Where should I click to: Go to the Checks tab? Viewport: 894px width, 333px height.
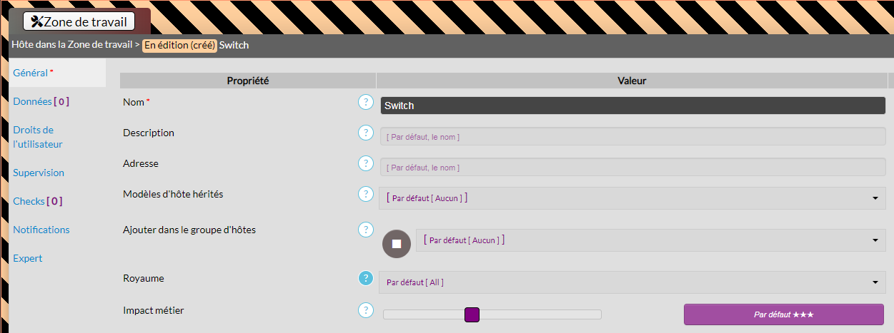[x=37, y=201]
